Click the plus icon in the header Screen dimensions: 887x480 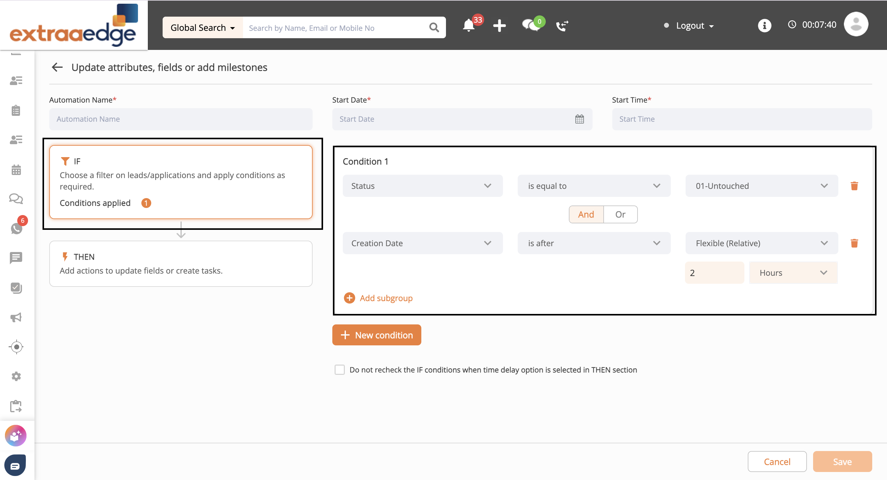click(x=499, y=26)
